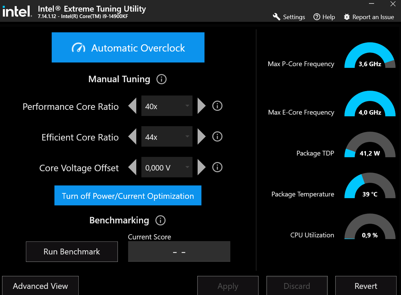
Task: Click the "Performance Core Ratio" label
Action: click(71, 106)
